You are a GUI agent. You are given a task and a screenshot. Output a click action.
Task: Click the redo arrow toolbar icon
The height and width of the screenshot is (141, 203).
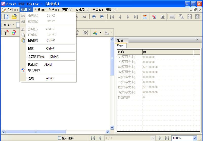(84, 17)
